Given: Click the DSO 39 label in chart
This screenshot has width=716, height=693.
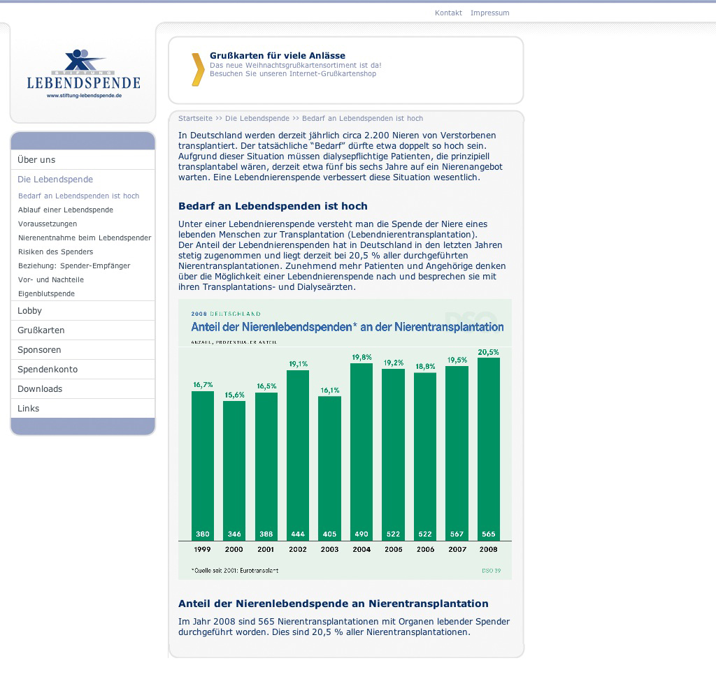Looking at the screenshot, I should point(492,571).
